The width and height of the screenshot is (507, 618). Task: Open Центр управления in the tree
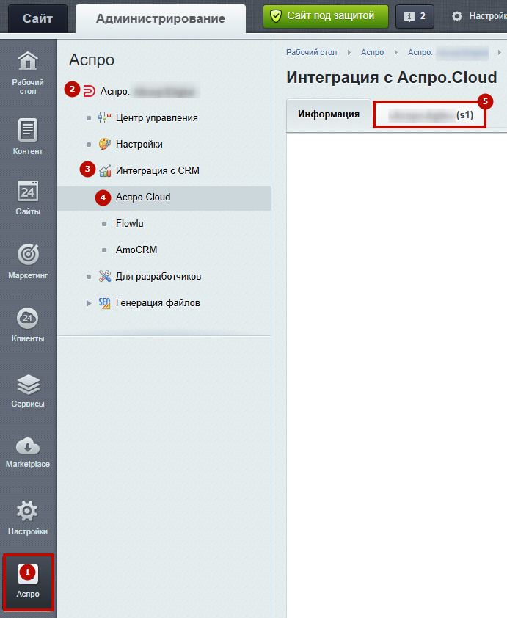pos(156,117)
